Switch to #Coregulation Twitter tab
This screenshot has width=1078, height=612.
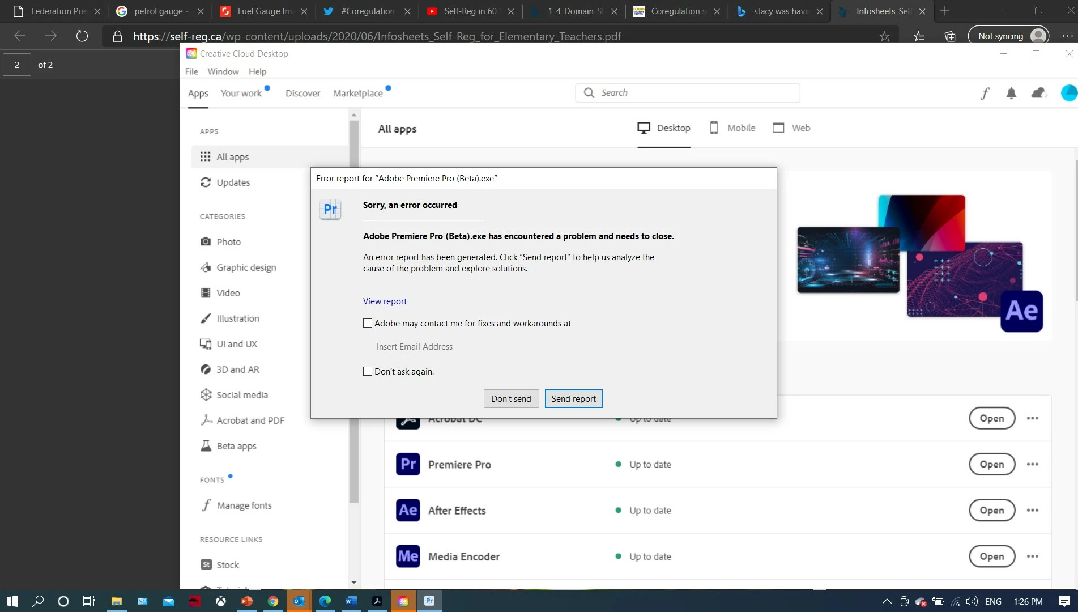[368, 11]
